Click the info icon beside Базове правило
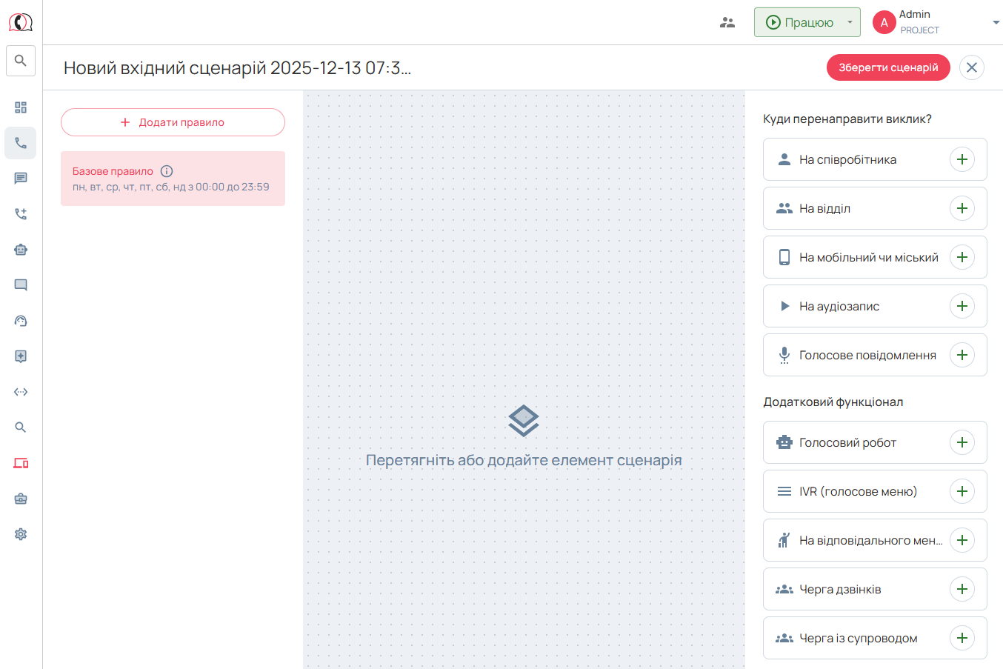 point(167,171)
